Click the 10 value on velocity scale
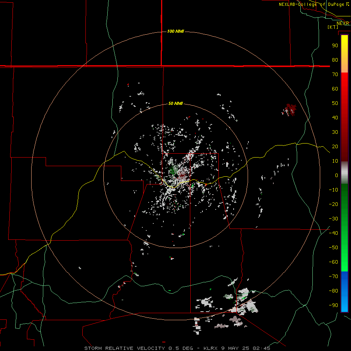The height and width of the screenshot is (351, 351). coord(335,161)
